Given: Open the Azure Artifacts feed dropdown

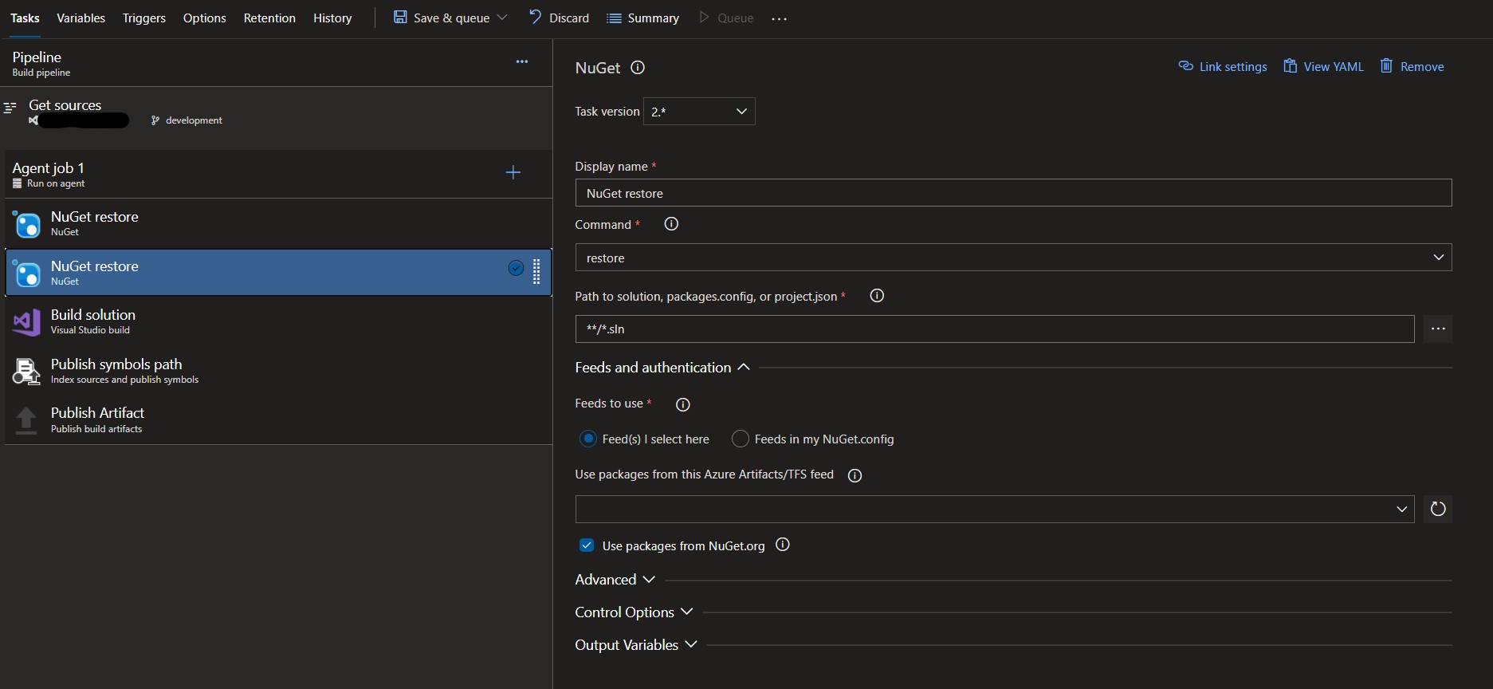Looking at the screenshot, I should pos(995,509).
